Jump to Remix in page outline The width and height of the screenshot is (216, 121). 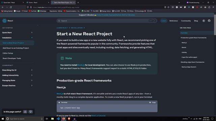click(x=184, y=47)
